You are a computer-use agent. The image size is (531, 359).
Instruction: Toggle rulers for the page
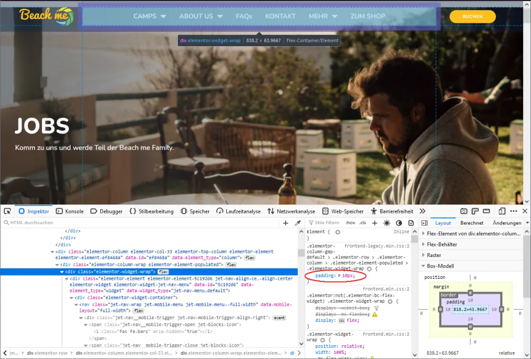(x=475, y=211)
